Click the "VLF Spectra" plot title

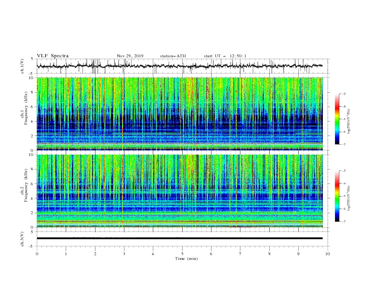tap(53, 56)
